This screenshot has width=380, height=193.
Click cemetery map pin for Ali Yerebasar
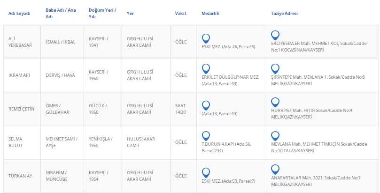point(205,38)
